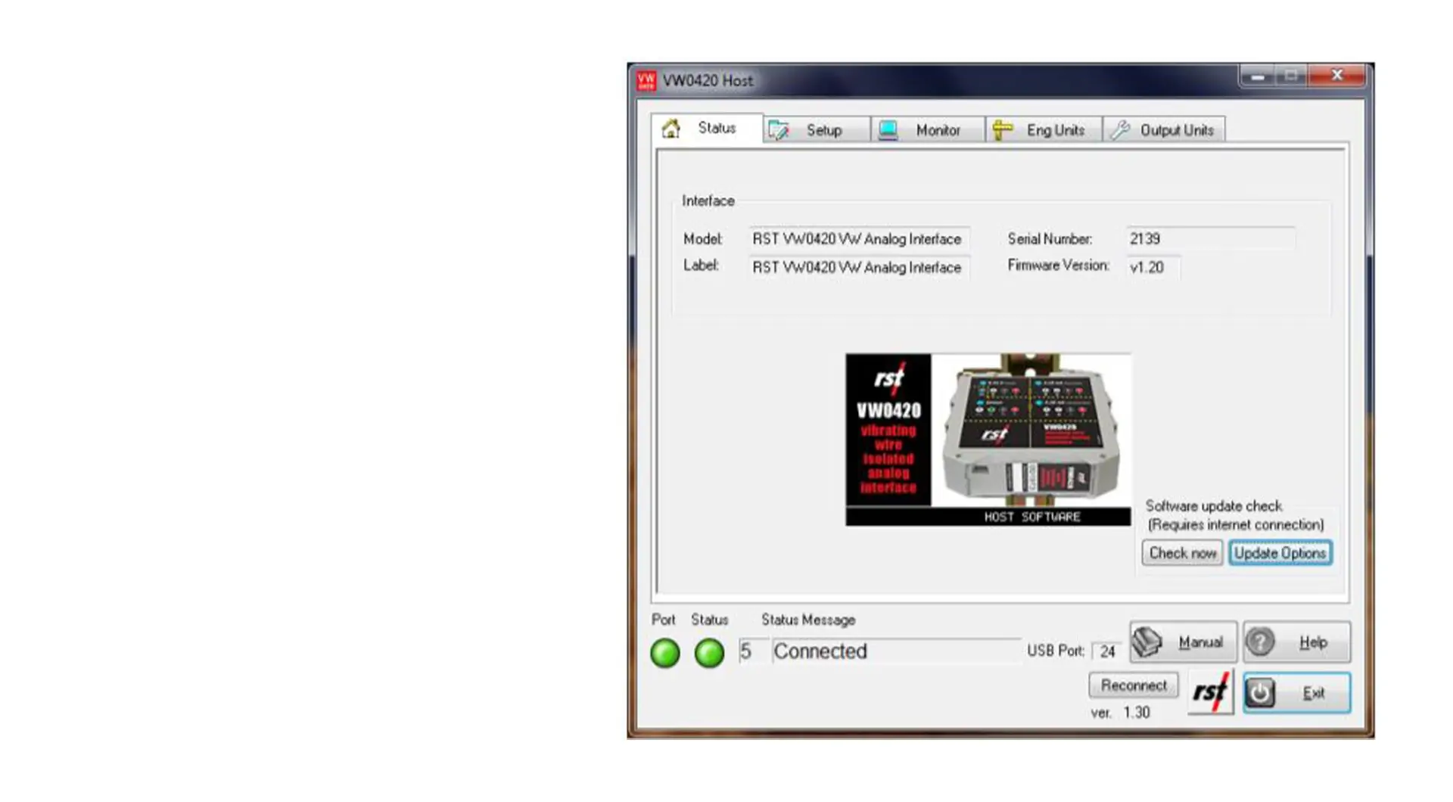The image size is (1453, 802).
Task: Click the 'Firmware Version:' label
Action: [1058, 266]
